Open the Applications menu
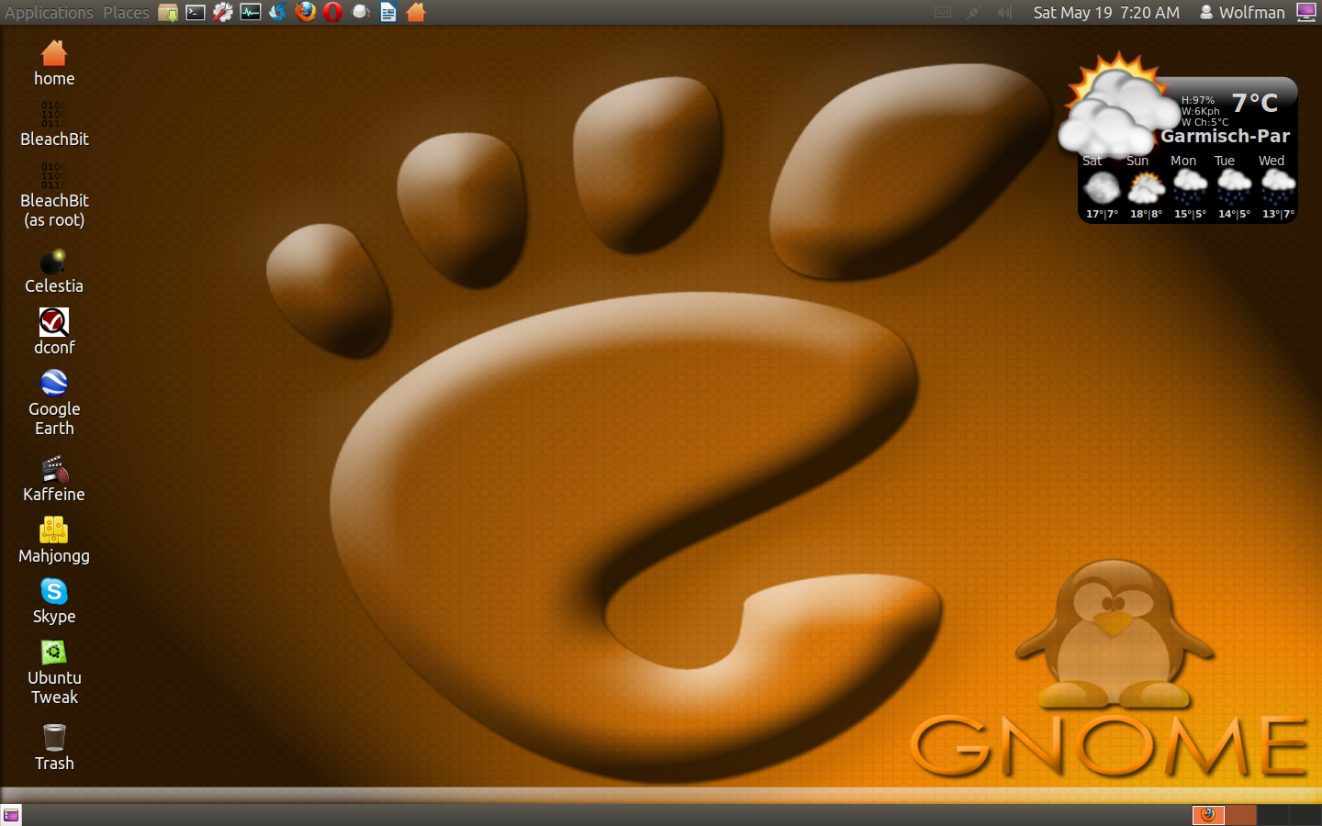The width and height of the screenshot is (1322, 826). 49,12
